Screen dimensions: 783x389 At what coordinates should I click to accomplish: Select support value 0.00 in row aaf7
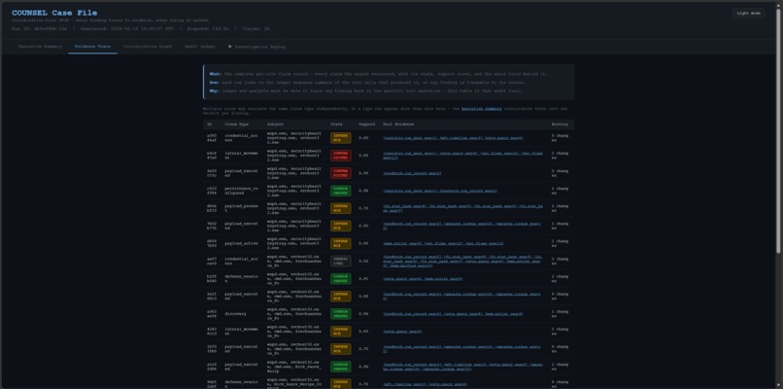pos(363,261)
